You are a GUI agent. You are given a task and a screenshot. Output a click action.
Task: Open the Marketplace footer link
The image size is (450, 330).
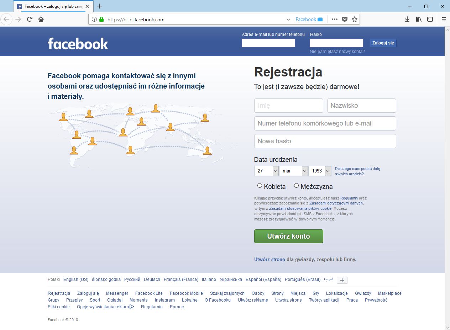[x=389, y=293]
